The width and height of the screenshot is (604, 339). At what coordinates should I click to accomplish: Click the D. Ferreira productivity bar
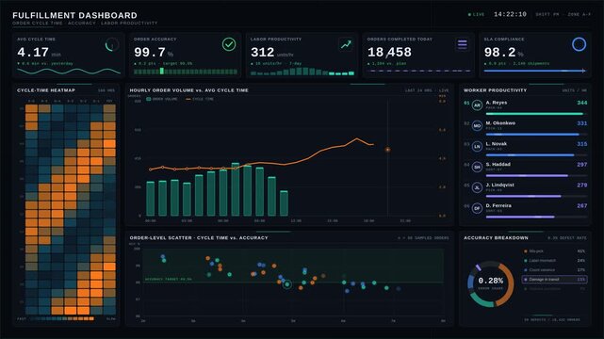520,217
